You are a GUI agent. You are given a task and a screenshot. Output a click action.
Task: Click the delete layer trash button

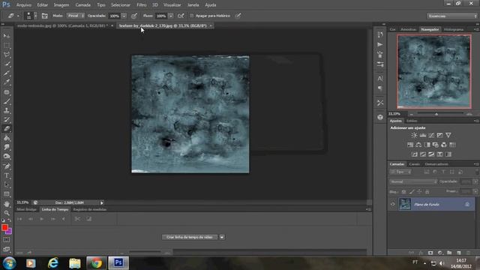(x=468, y=253)
